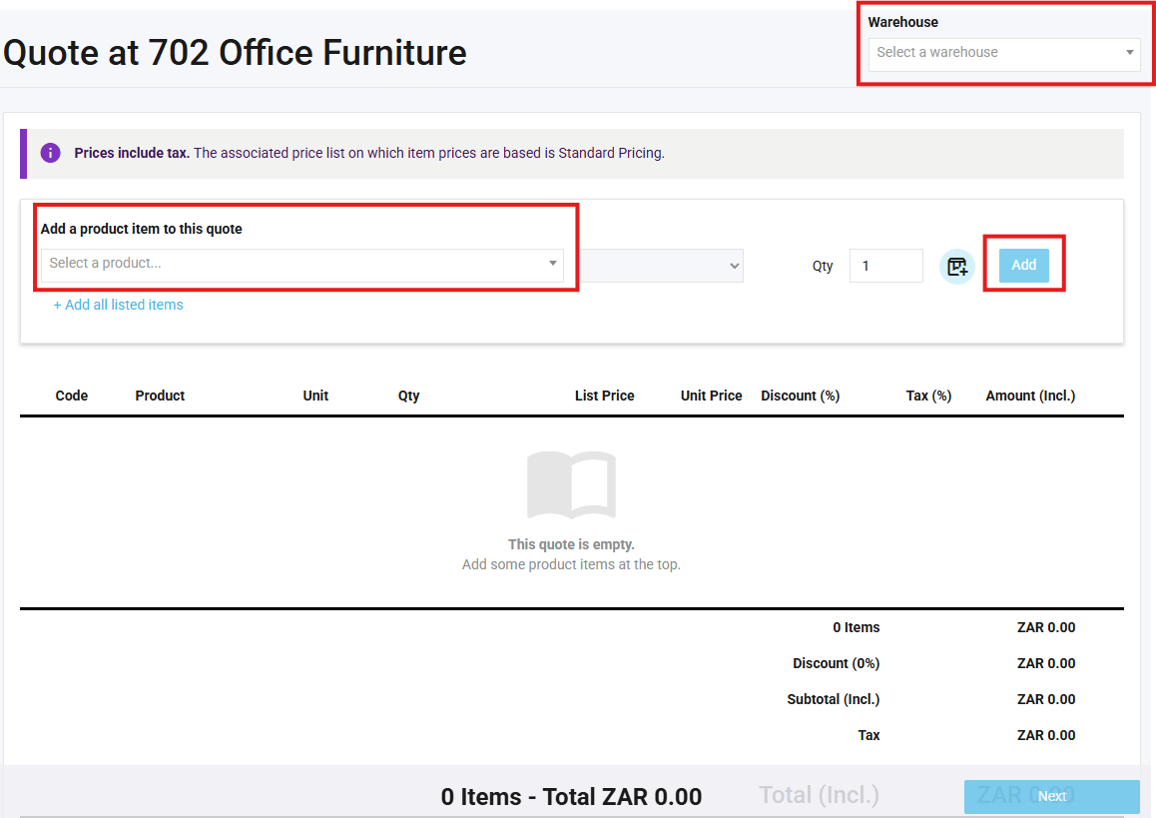1156x818 pixels.
Task: Select the List Price column header
Action: pyautogui.click(x=604, y=396)
